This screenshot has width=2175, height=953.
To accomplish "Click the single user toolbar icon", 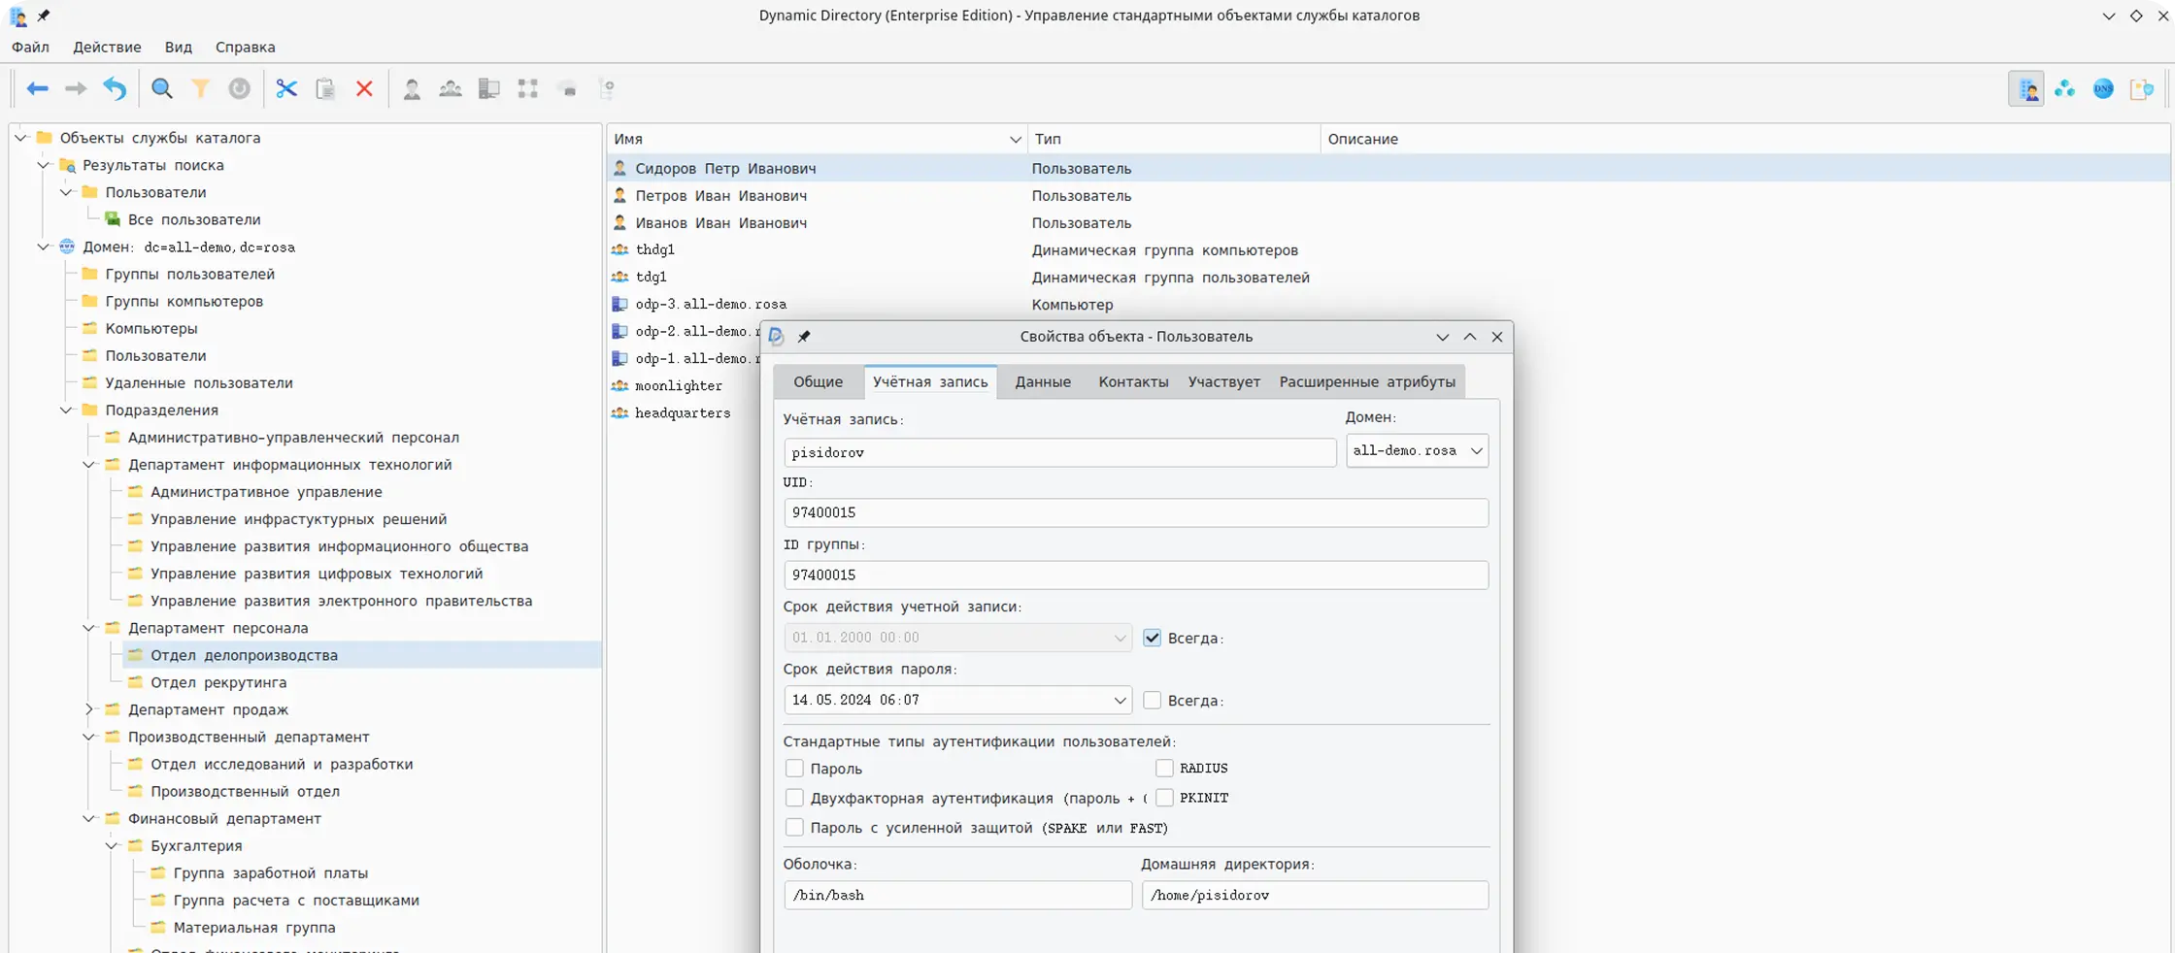I will click(412, 89).
